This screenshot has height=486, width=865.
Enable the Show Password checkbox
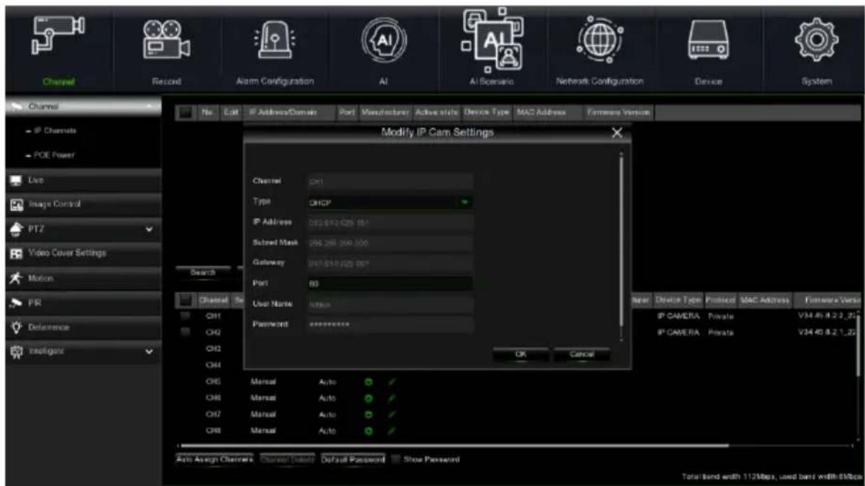[x=395, y=459]
